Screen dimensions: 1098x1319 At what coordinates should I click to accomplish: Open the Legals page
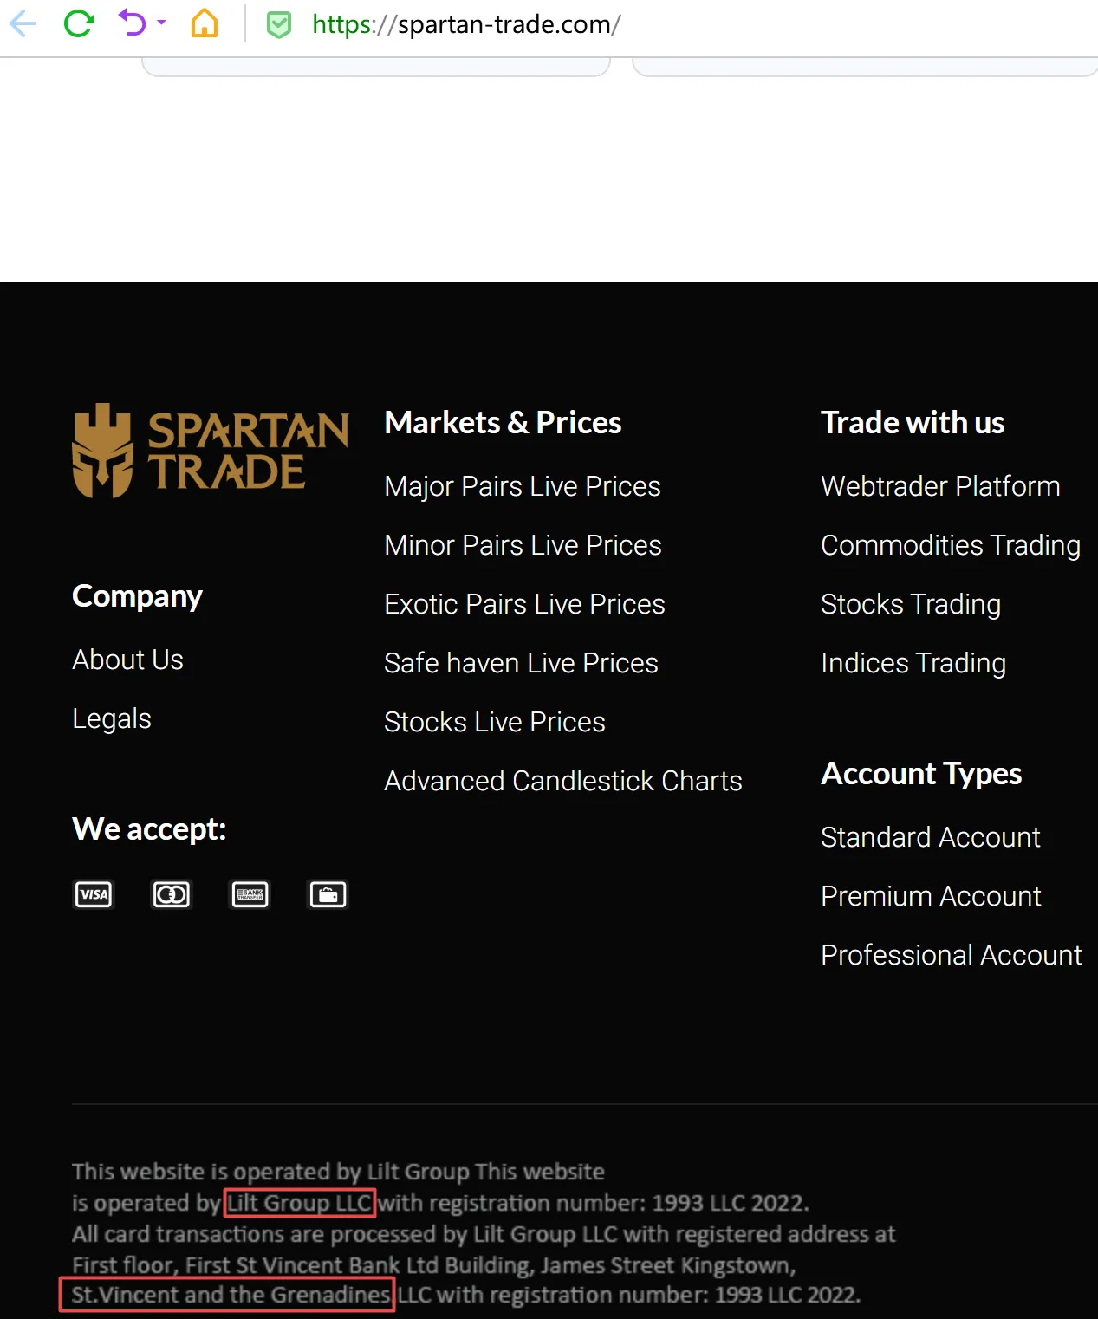pyautogui.click(x=112, y=718)
